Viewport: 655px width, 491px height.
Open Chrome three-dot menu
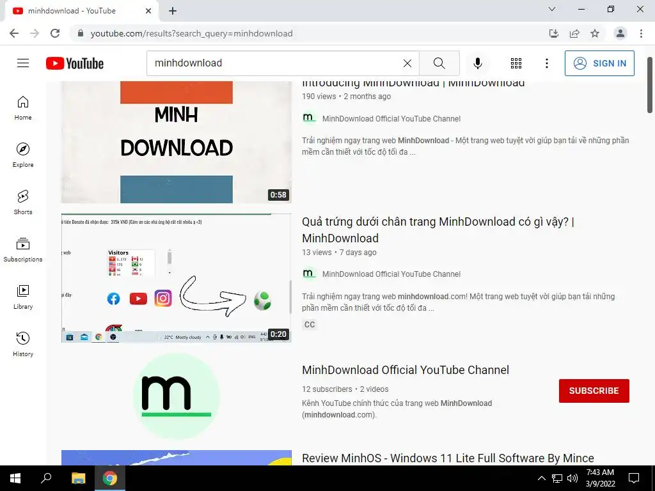pos(641,33)
